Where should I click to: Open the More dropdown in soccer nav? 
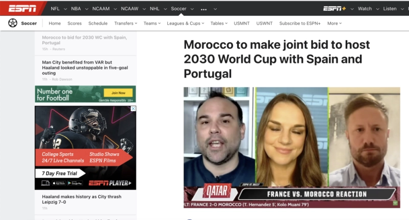pos(334,23)
